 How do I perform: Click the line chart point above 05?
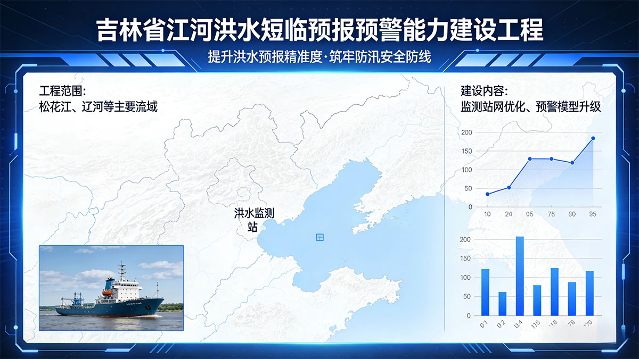point(530,158)
